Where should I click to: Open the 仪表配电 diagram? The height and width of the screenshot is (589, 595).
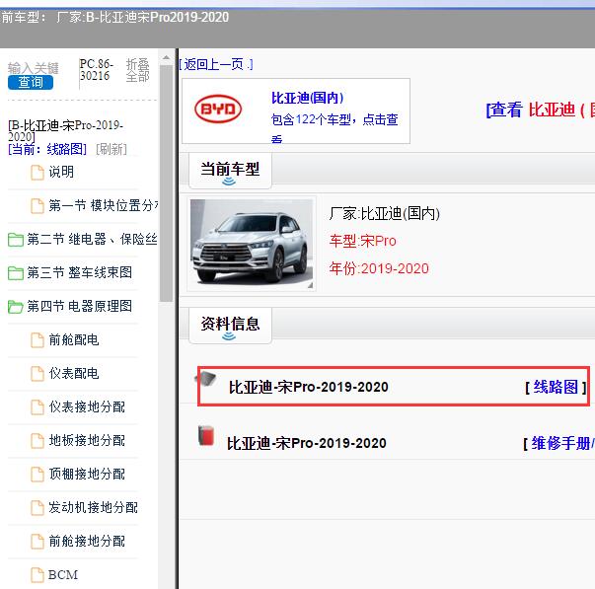coord(74,374)
